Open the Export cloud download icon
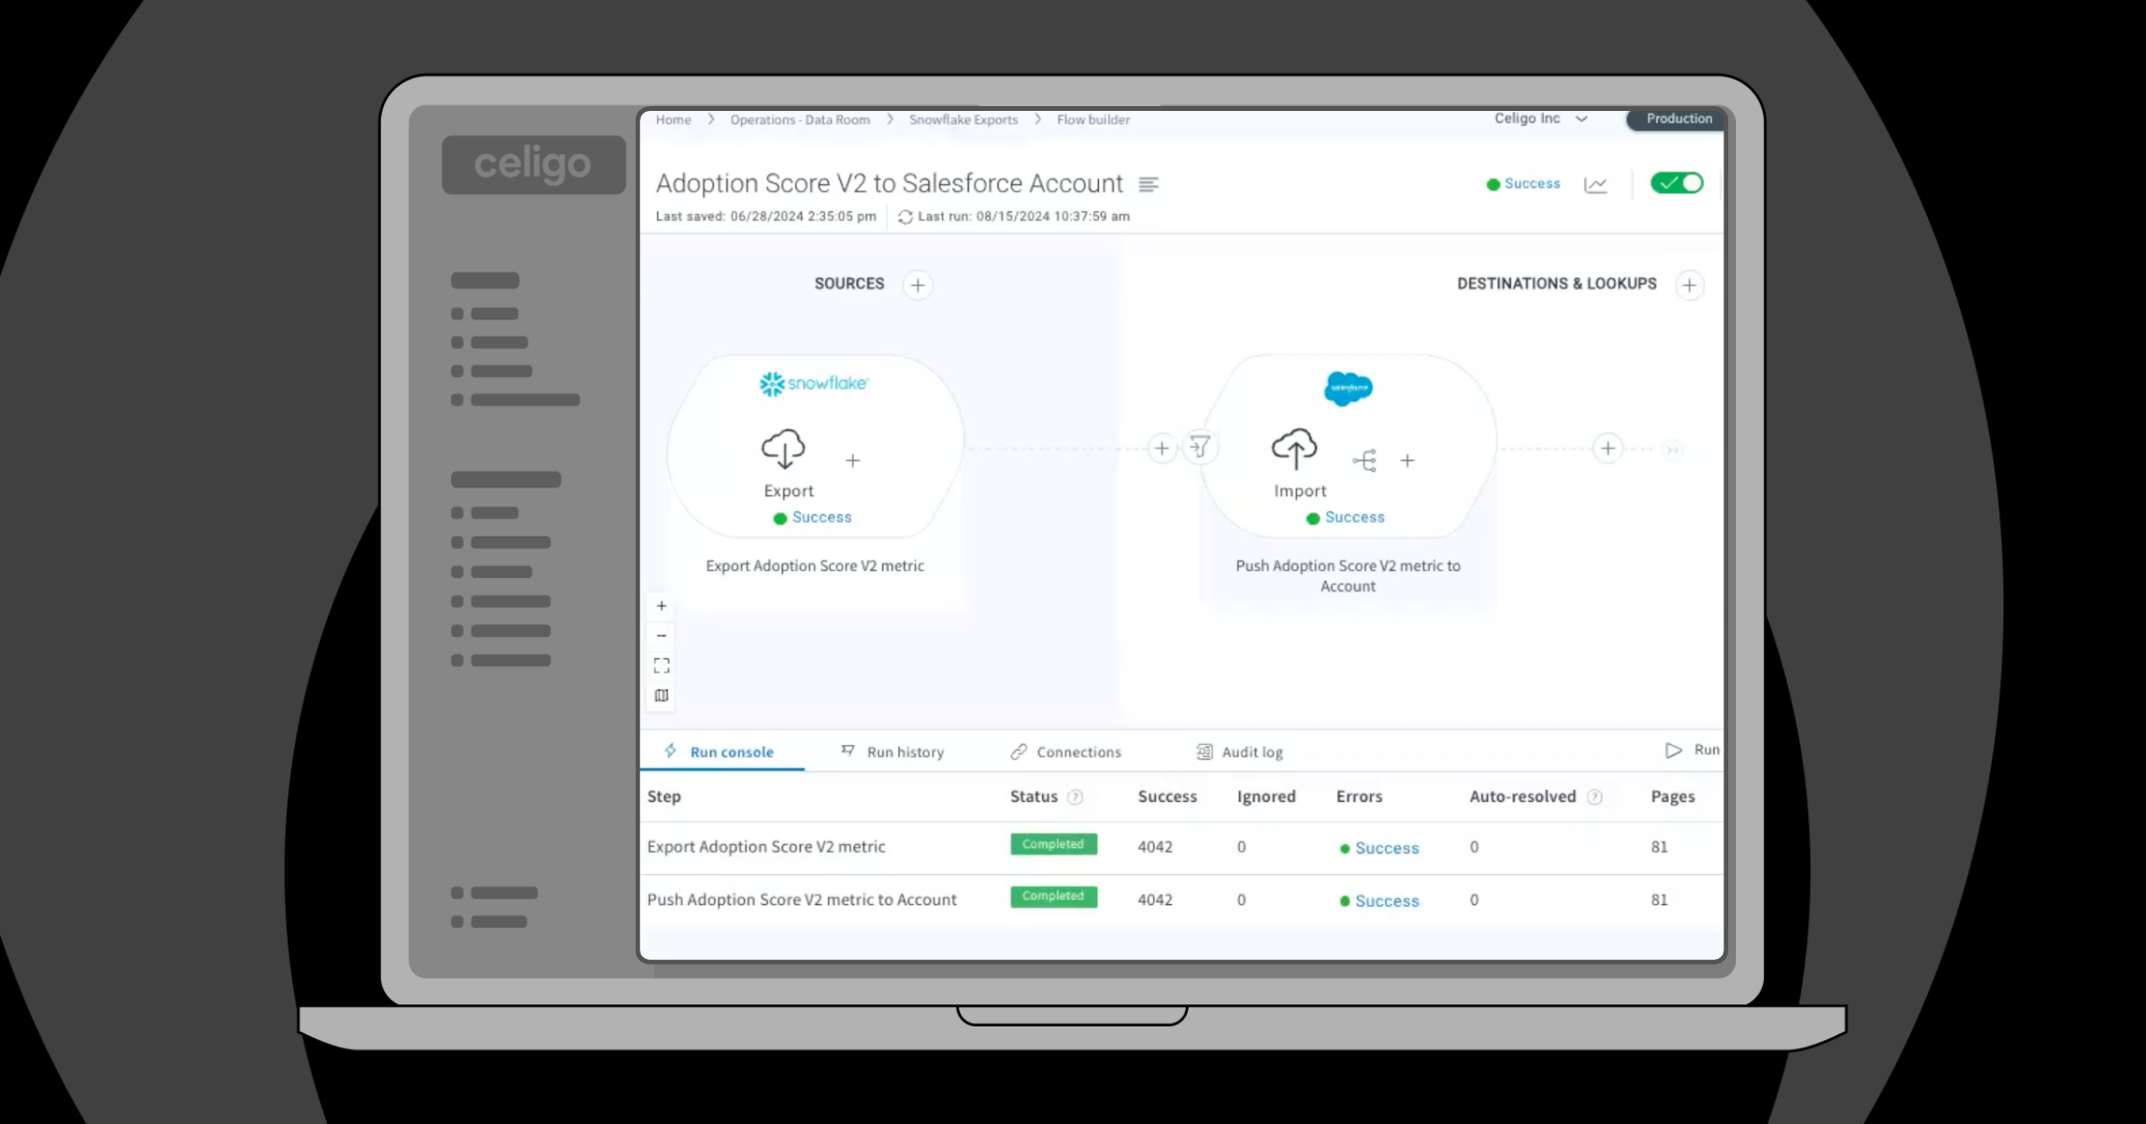The height and width of the screenshot is (1124, 2146). point(784,449)
